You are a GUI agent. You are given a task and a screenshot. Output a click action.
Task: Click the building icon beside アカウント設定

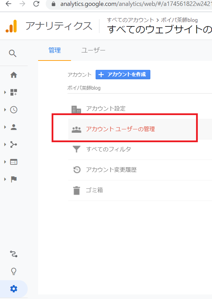tap(76, 109)
